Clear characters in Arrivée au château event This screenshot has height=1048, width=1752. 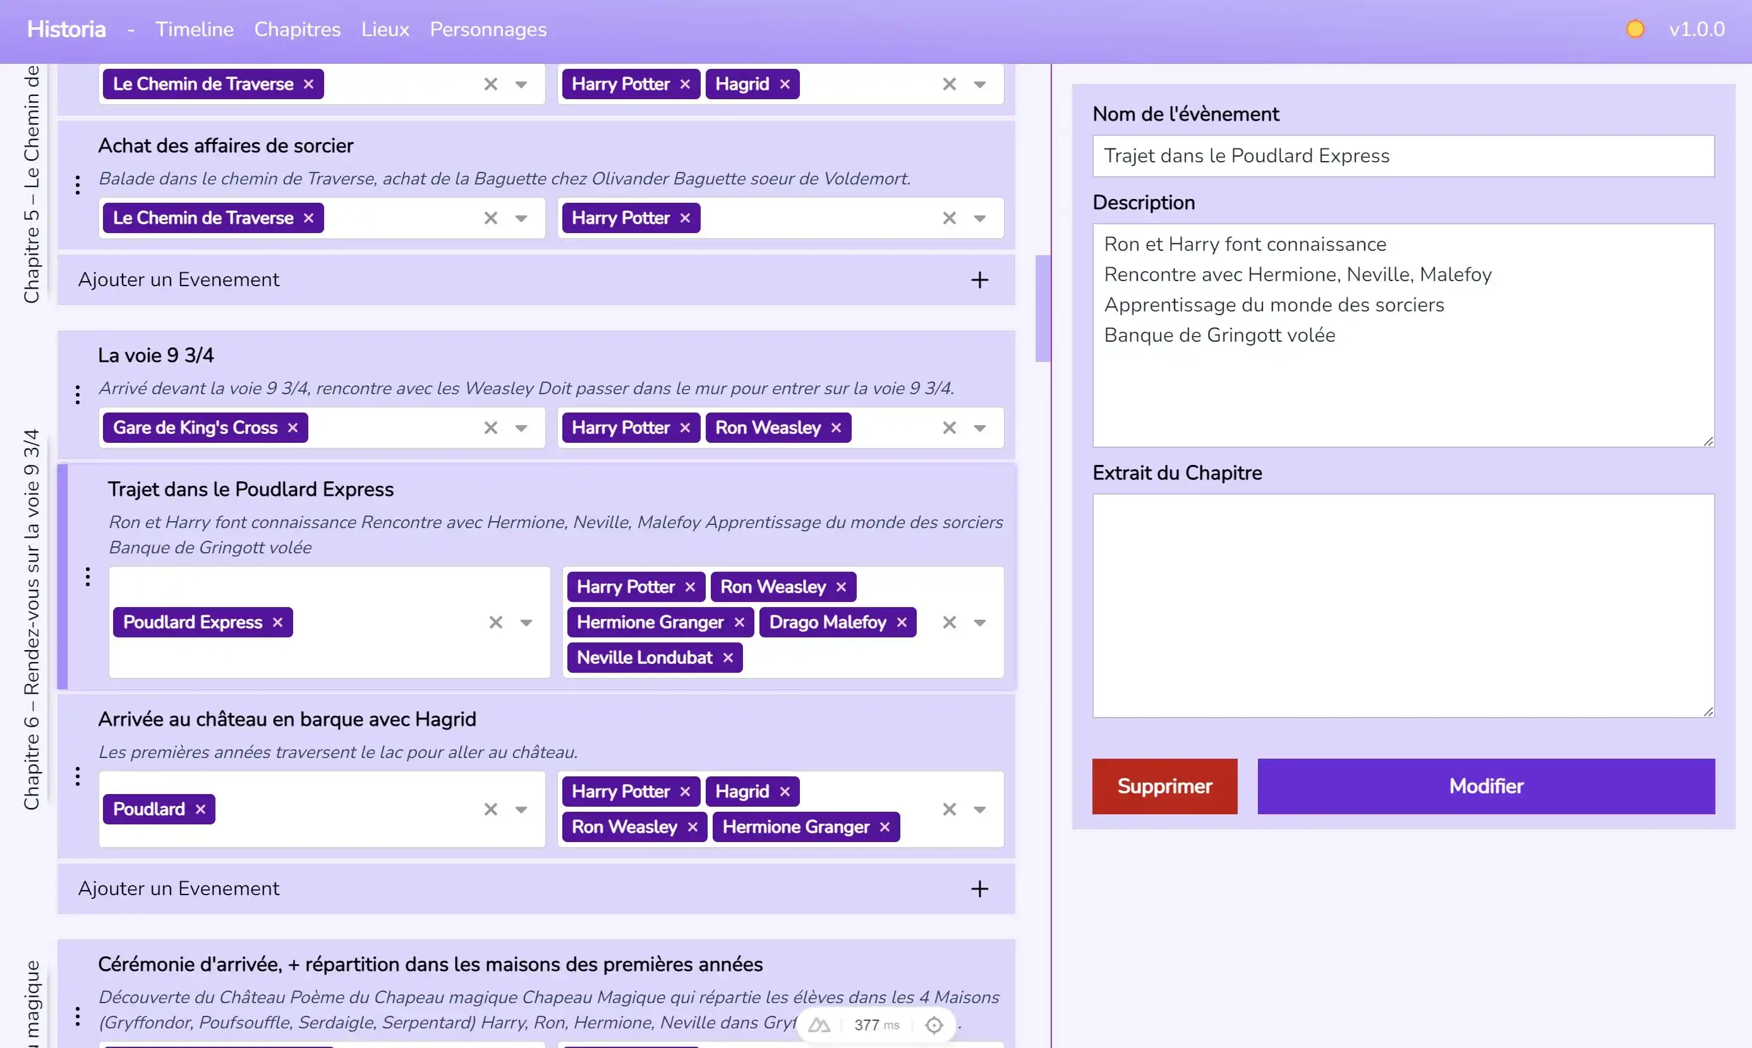(950, 809)
